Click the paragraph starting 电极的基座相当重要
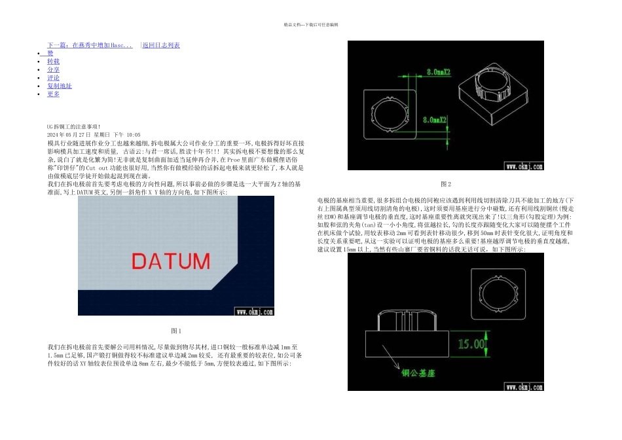Image resolution: width=622 pixels, height=440 pixels. 445,225
